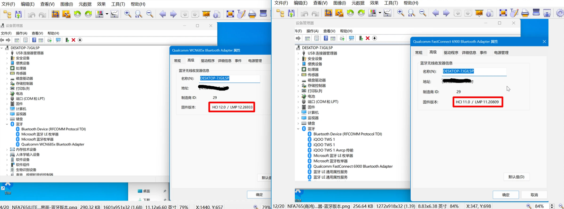Viewport: 564px width, 209px height.
Task: Click 确定 in the WCN685x 属性 dialog
Action: pos(259,195)
